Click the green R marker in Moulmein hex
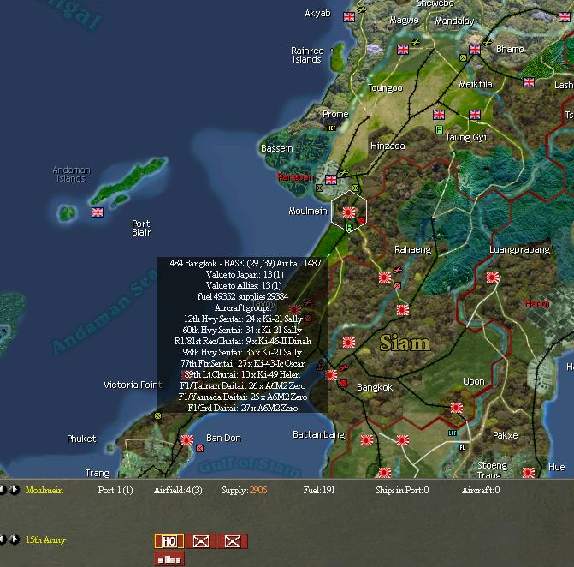This screenshot has height=567, width=574. (350, 227)
